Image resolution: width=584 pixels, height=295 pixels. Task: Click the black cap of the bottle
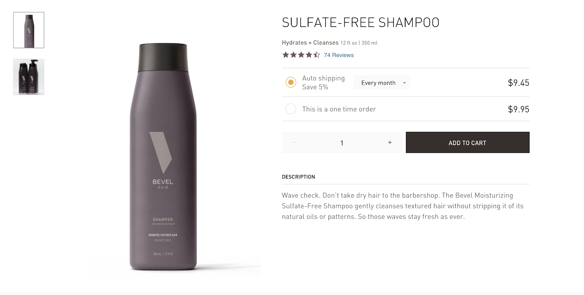point(163,58)
